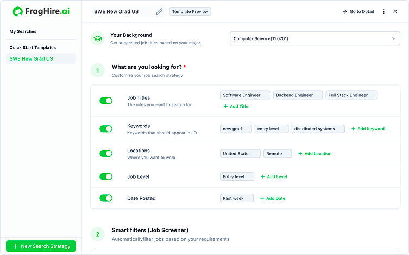Click the Job Titles label

139,98
